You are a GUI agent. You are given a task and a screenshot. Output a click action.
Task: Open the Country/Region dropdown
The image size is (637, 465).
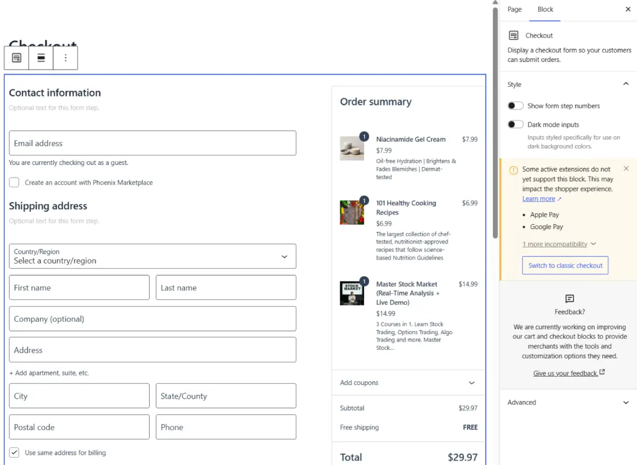152,256
